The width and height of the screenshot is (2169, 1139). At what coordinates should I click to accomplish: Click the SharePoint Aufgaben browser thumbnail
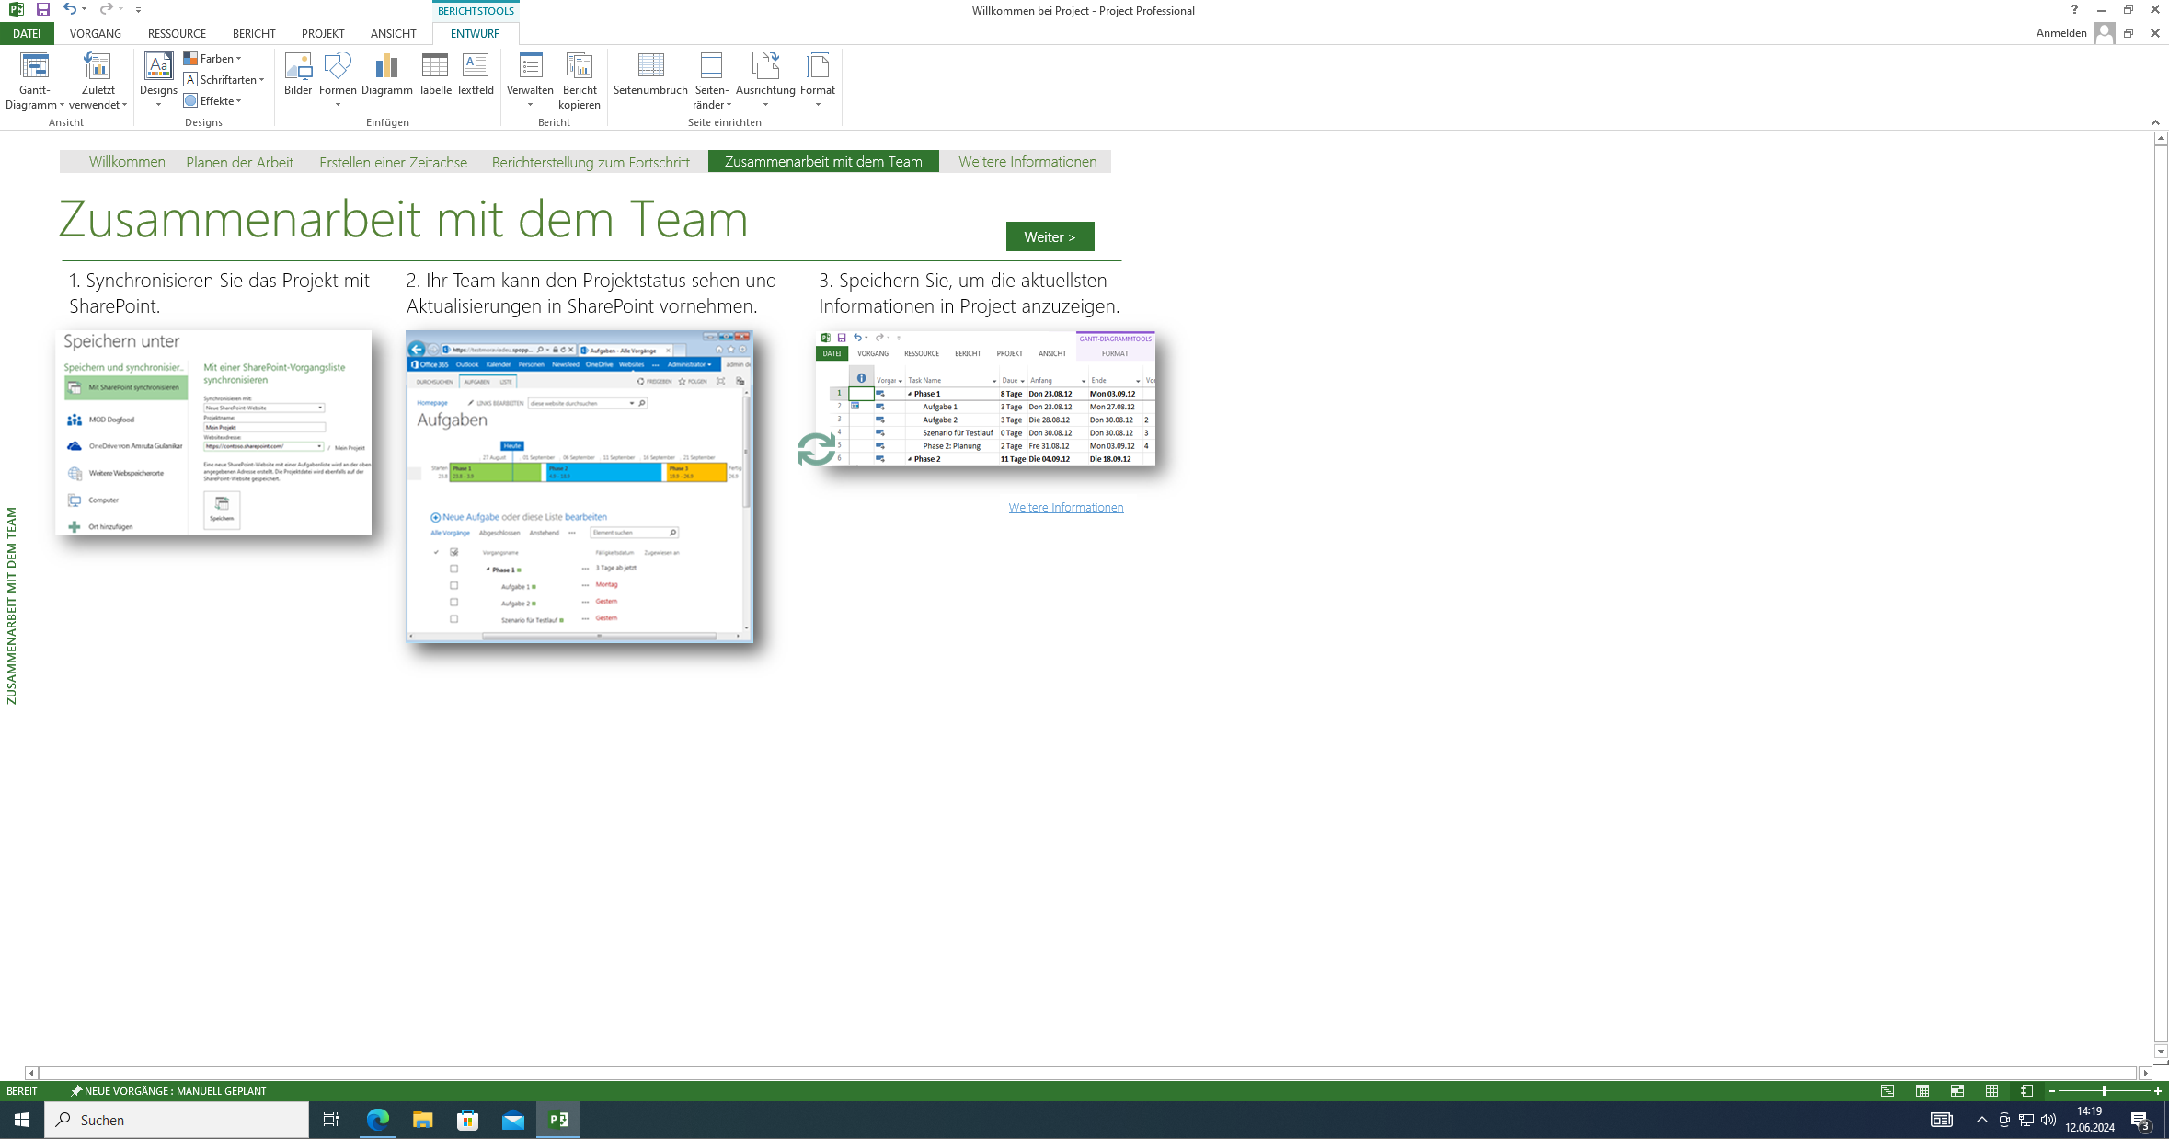pos(580,486)
